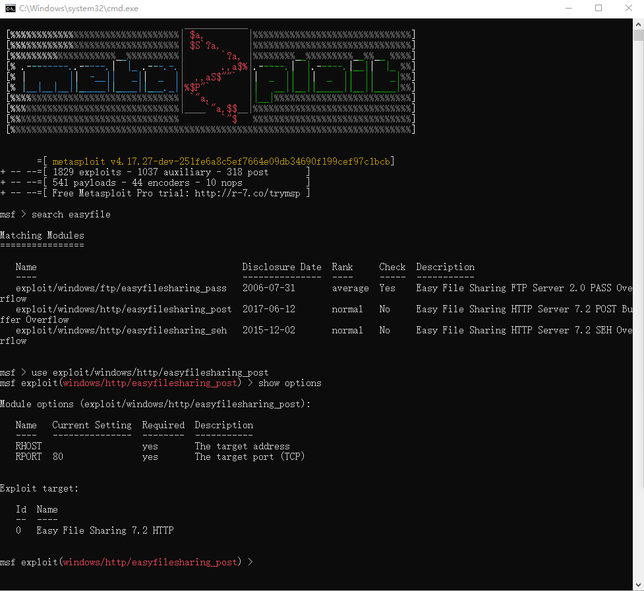The height and width of the screenshot is (591, 644).
Task: Click the cmd.exe icon in title bar
Action: (11, 8)
